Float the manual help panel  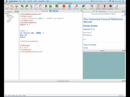123,11
